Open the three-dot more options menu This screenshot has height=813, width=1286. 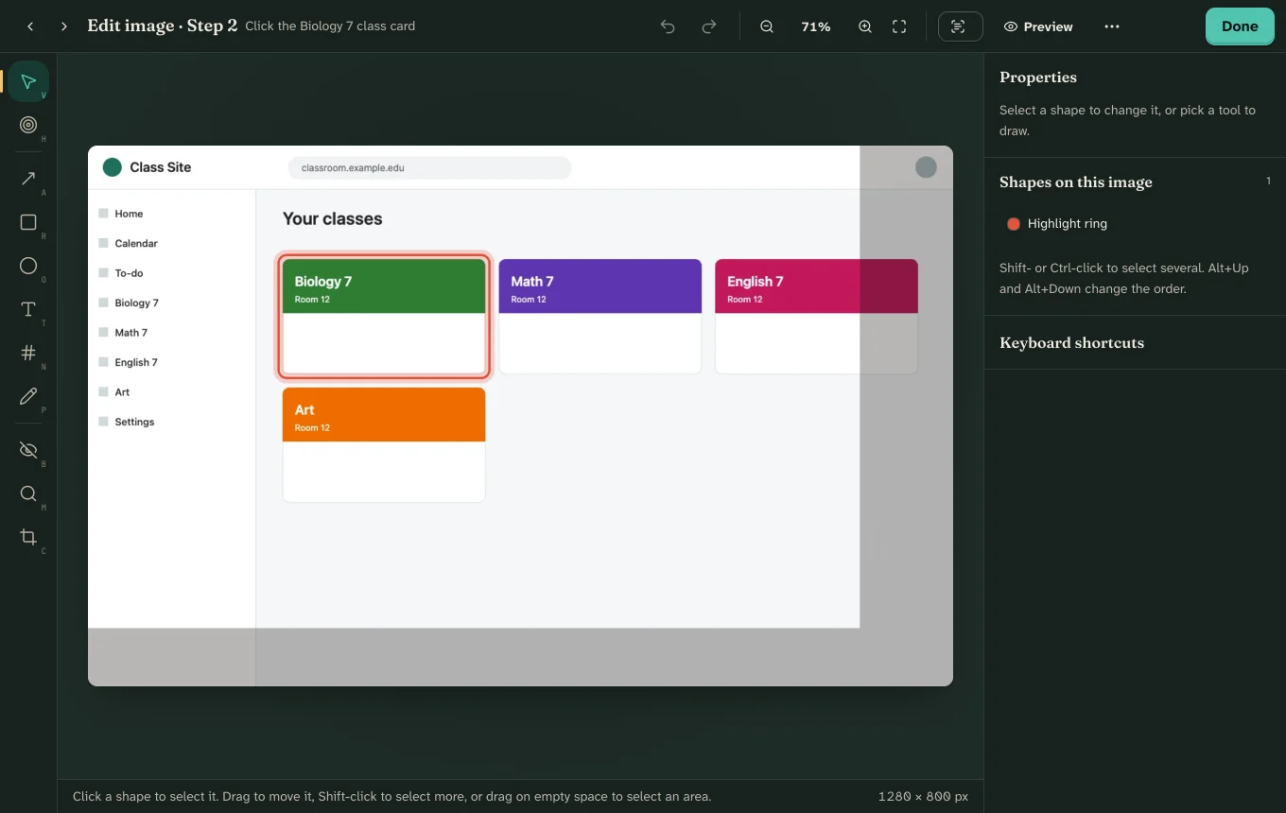point(1112,26)
